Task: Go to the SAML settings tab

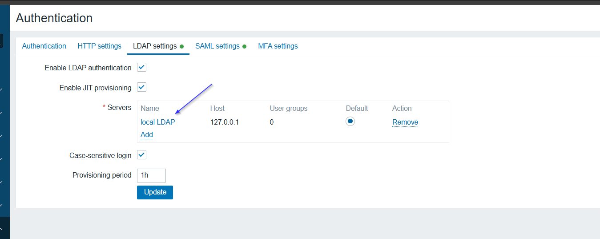Action: [x=217, y=46]
